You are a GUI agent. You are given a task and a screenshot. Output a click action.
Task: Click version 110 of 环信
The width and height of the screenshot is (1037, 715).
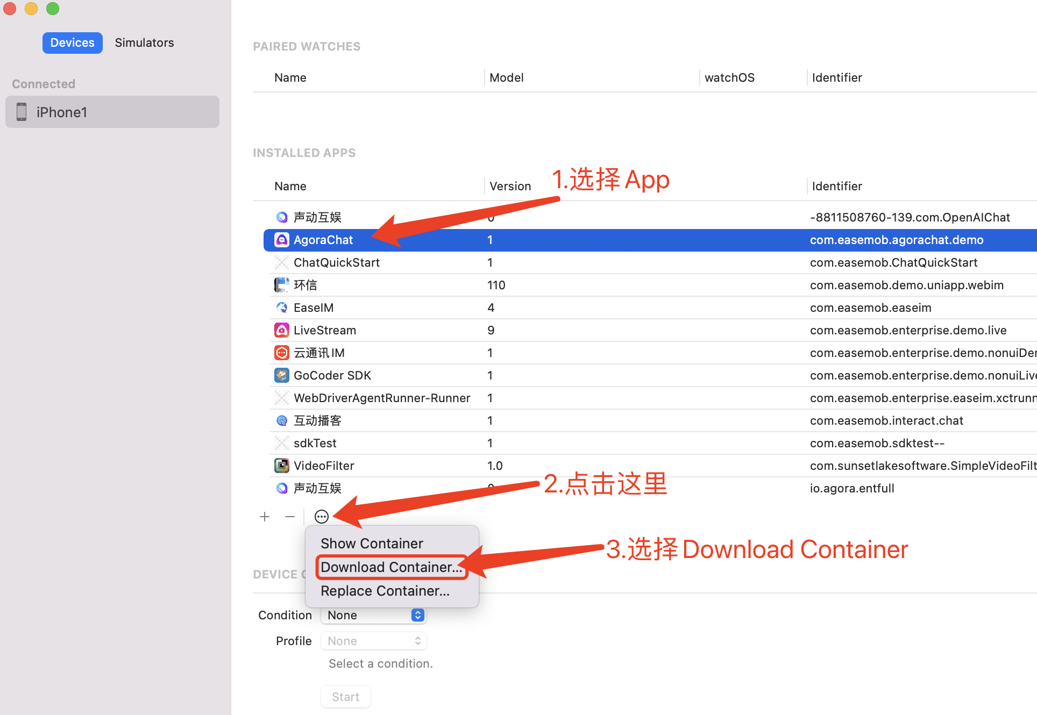(496, 285)
